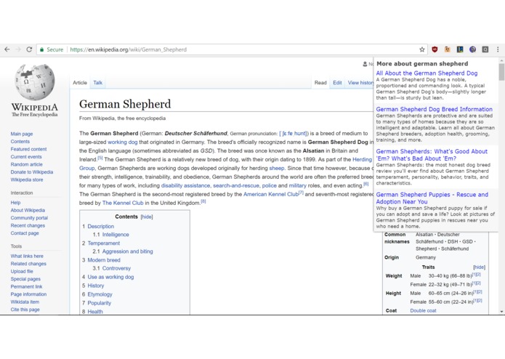This screenshot has height=359, width=505.
Task: Open Featured content in sidebar
Action: 28,150
